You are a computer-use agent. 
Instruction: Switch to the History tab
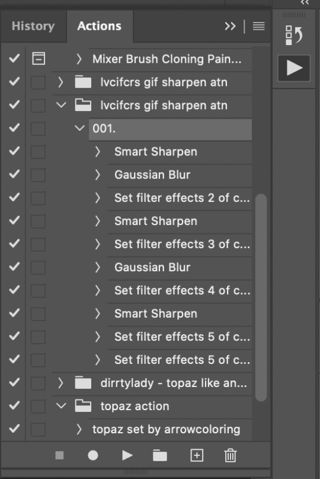(33, 26)
